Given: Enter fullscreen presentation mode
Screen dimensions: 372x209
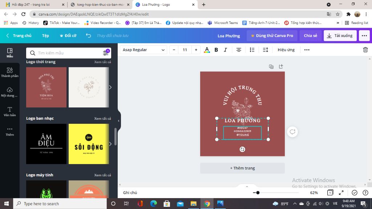Looking at the screenshot, I should point(341,193).
